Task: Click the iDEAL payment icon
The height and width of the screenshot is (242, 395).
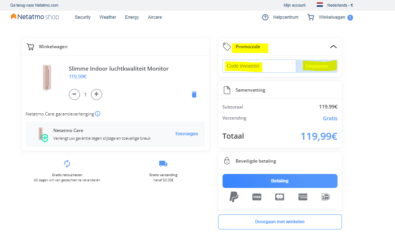Action: [x=325, y=197]
